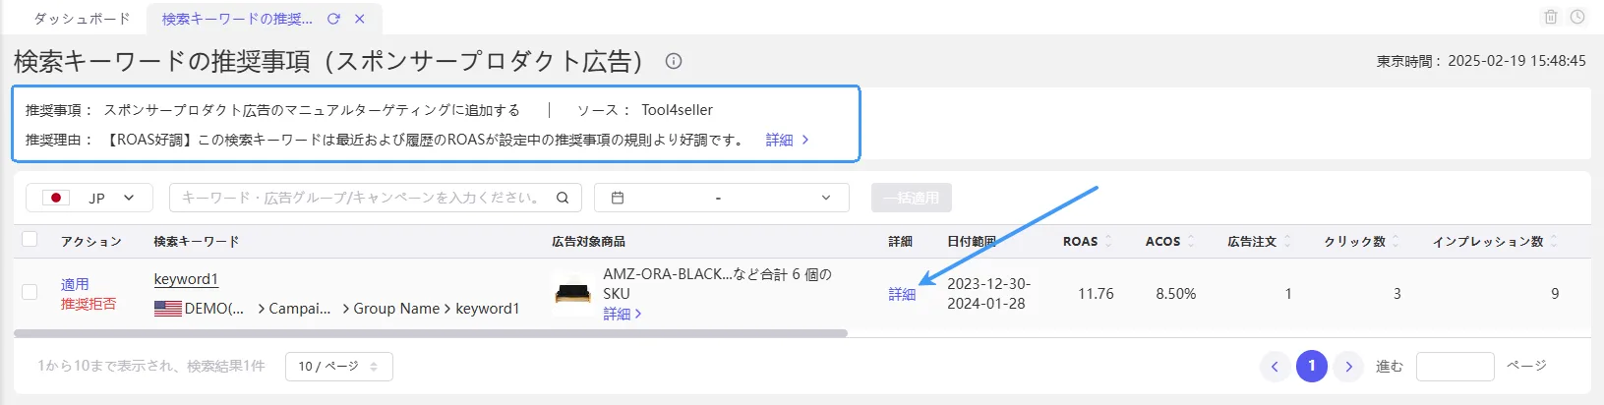
Task: Open the clock history icon at top right
Action: (x=1577, y=17)
